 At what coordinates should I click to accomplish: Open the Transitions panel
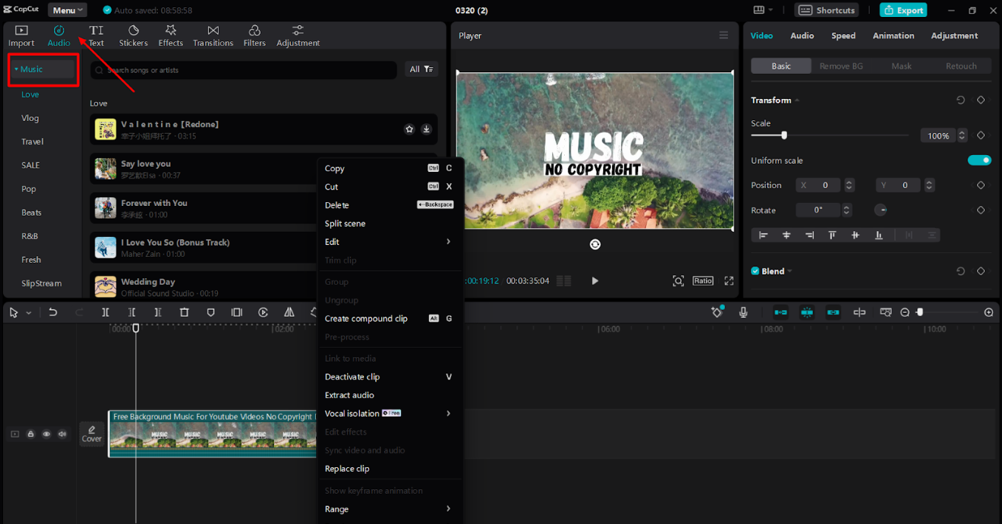(213, 35)
